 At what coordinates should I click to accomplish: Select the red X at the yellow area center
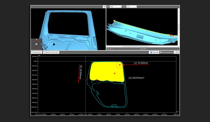click(114, 73)
